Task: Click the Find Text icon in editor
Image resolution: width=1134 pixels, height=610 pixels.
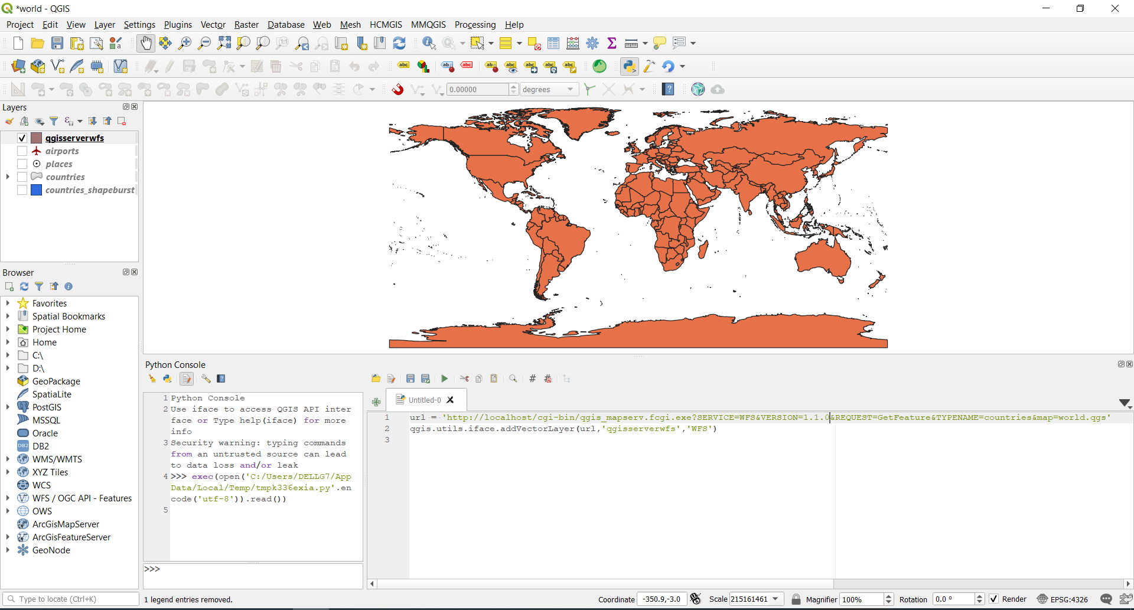Action: click(x=513, y=379)
